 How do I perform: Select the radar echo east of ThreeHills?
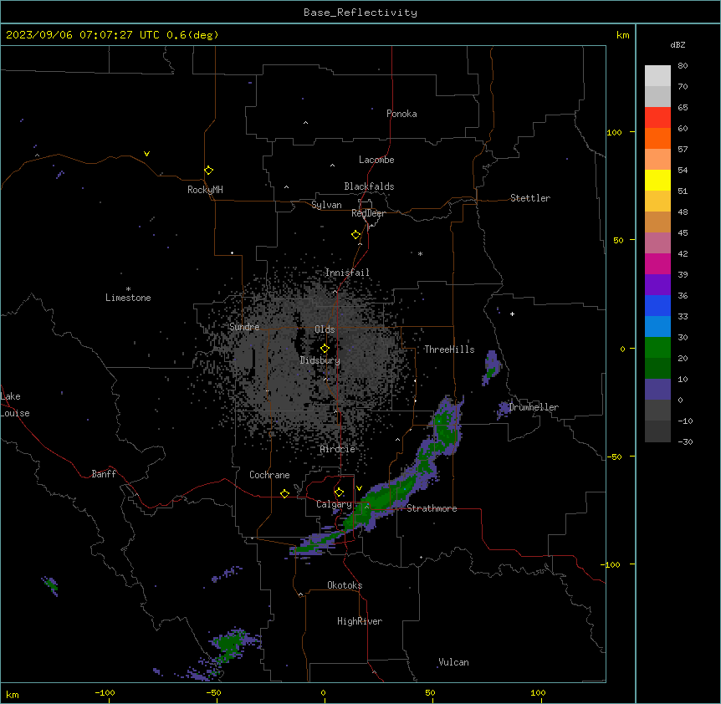point(492,367)
